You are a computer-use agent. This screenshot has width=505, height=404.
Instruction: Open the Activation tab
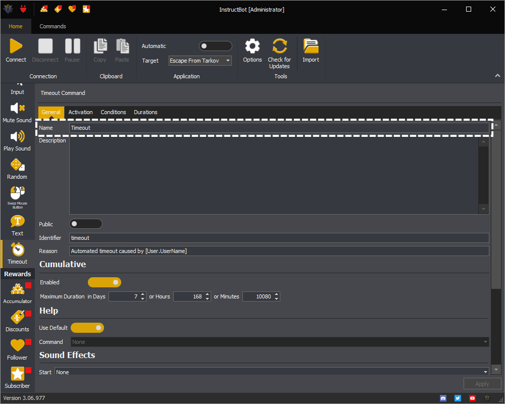coord(80,113)
